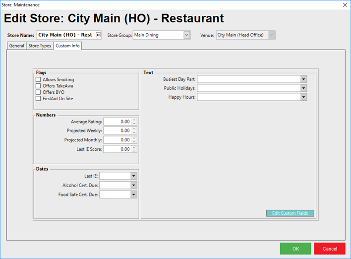Click the arrow icon beside Store Name

(x=98, y=35)
